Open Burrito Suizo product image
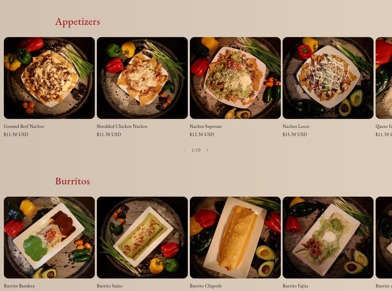 [142, 238]
